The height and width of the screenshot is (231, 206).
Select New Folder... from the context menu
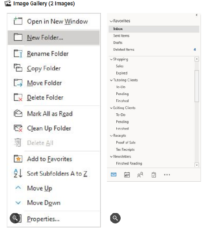tap(54, 37)
